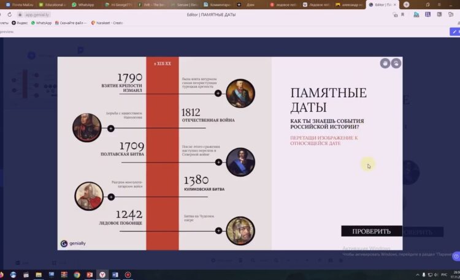
Task: Select the Peter the Great portrait by 1709
Action: point(240,162)
